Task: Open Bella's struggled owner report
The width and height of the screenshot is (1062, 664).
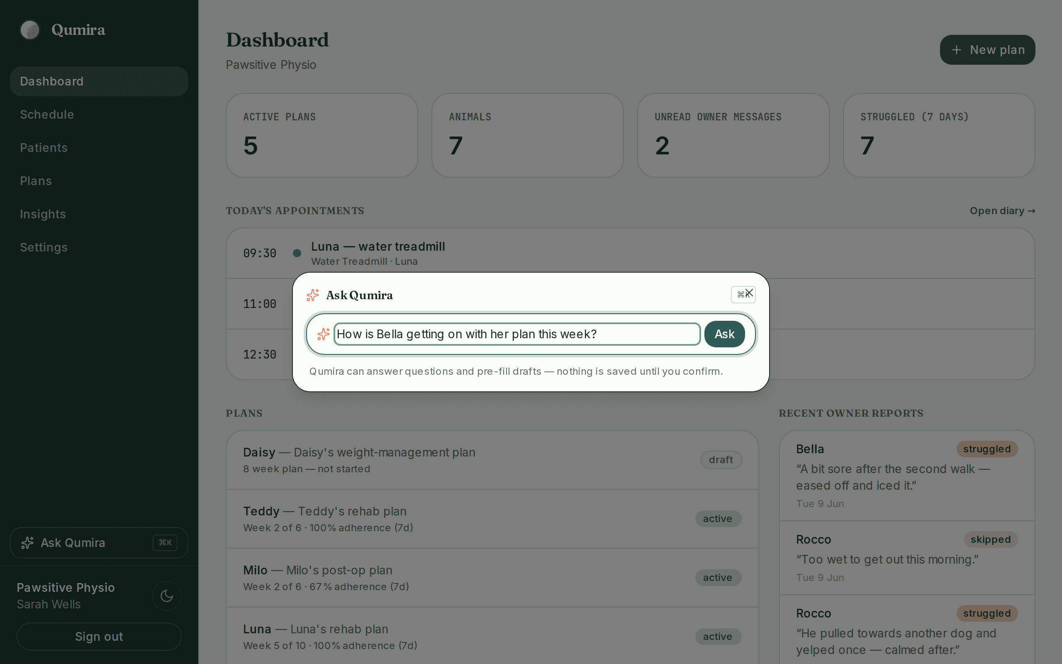Action: click(907, 476)
